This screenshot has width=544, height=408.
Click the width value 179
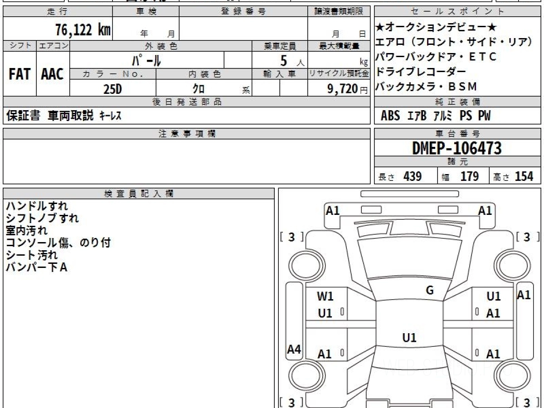pos(470,176)
